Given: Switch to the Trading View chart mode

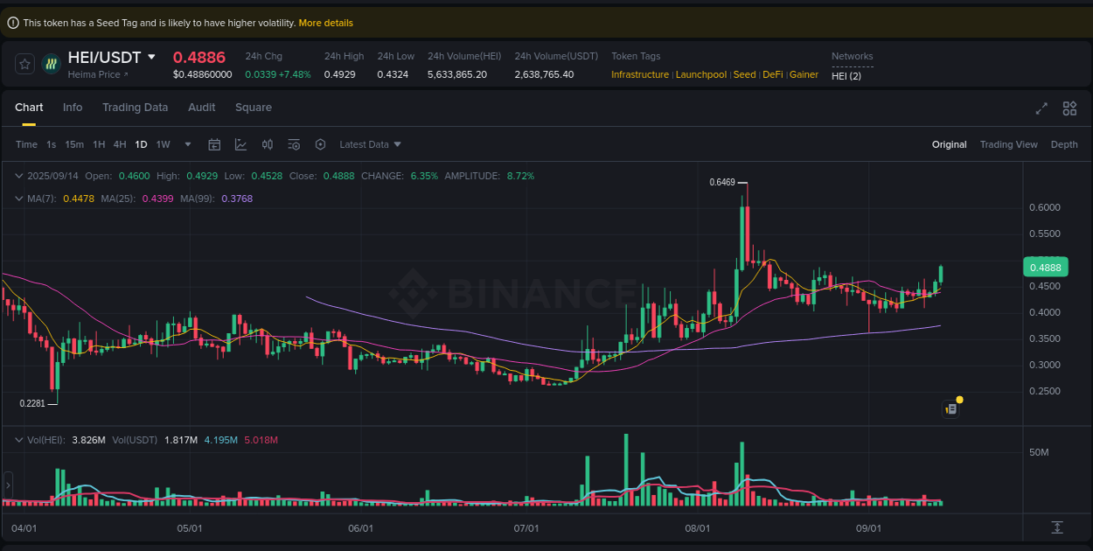Looking at the screenshot, I should 1008,144.
